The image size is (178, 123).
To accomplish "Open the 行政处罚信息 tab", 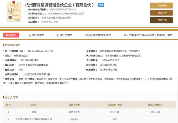I will [64, 35].
